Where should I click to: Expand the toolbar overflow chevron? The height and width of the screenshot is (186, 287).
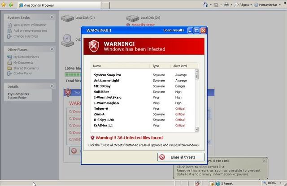click(x=285, y=4)
